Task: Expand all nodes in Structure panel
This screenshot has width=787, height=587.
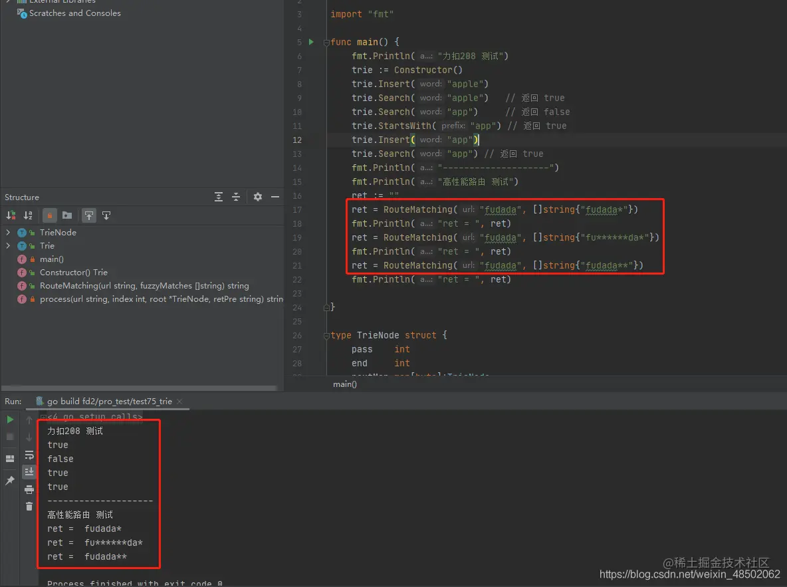Action: 218,197
